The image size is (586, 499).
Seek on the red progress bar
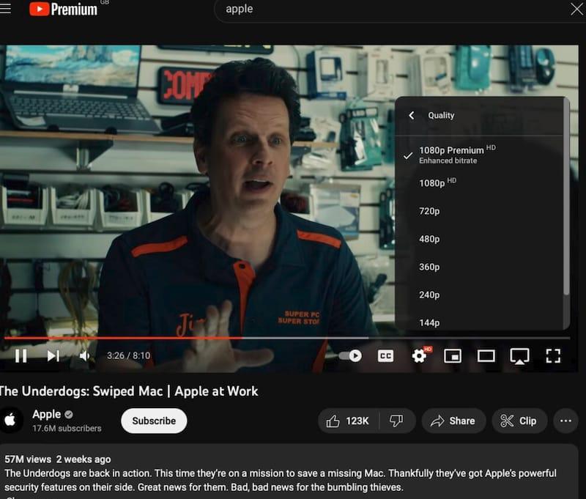[x=123, y=338]
